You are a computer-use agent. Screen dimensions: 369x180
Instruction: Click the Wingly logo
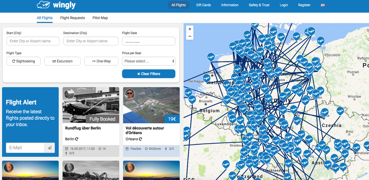coord(56,5)
